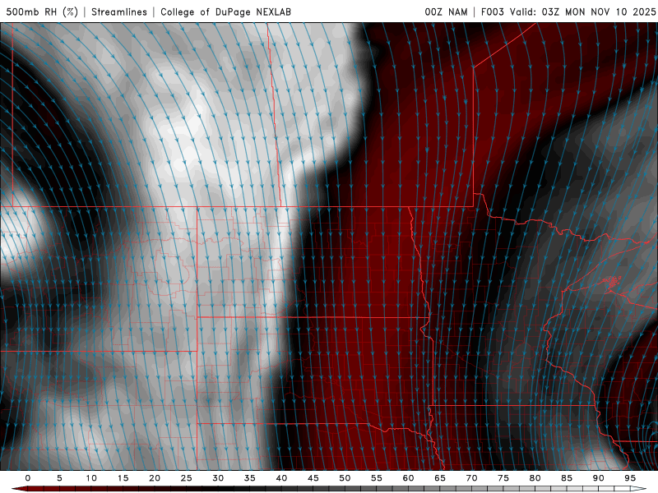Click the "College of DuPage NEXLAB" text
658x493 pixels.
click(x=225, y=12)
